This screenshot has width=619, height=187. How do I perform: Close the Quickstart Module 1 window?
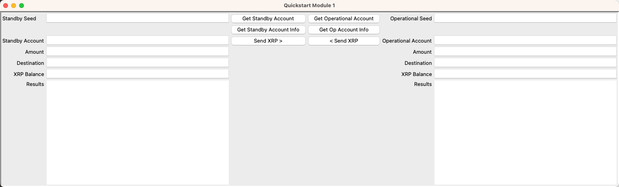6,6
